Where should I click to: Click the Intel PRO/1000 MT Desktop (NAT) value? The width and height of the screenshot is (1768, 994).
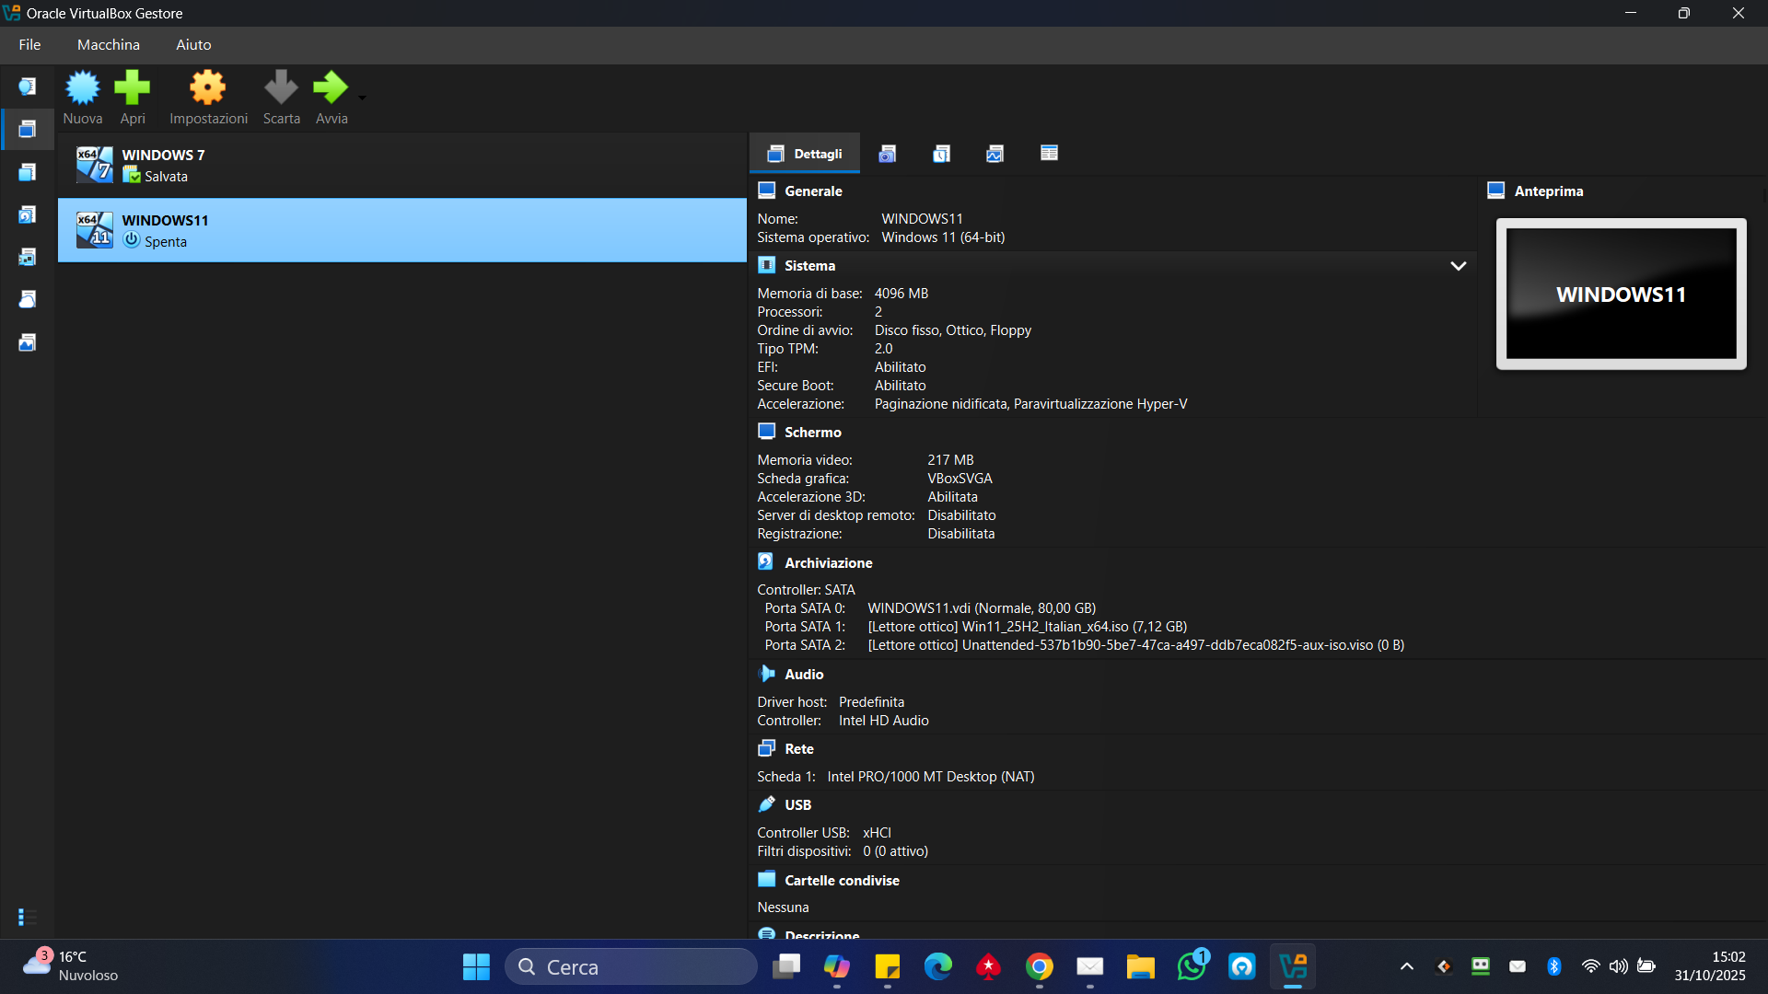(931, 777)
